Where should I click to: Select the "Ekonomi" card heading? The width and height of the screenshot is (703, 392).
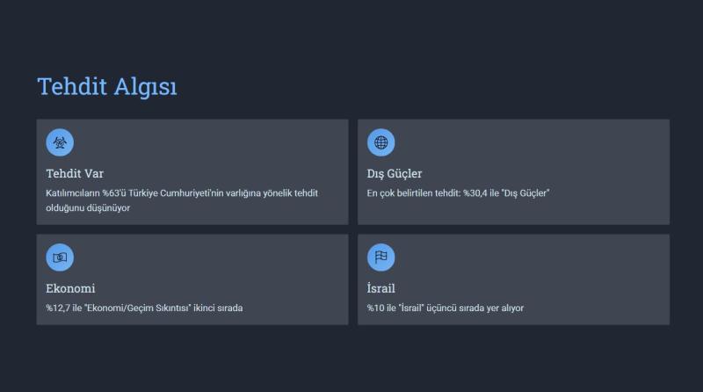coord(70,288)
